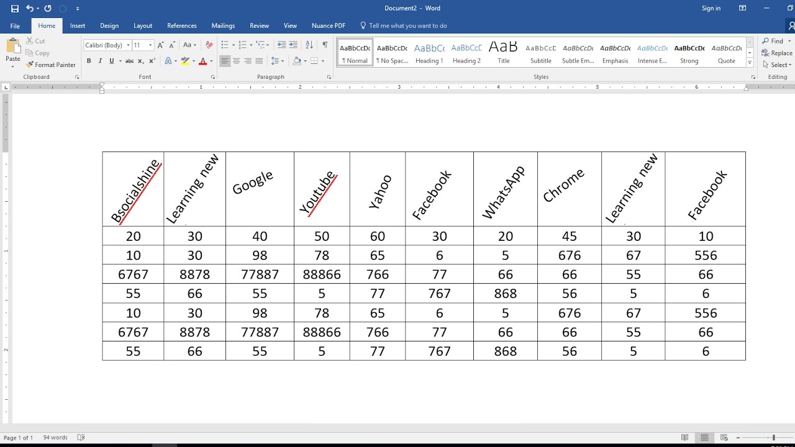Open the Change Case Aa dropdown
Image resolution: width=795 pixels, height=447 pixels.
tap(189, 45)
